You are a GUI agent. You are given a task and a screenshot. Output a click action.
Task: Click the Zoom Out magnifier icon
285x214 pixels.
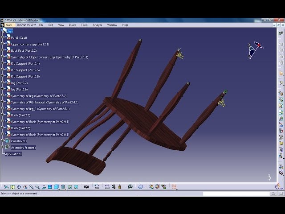37,187
